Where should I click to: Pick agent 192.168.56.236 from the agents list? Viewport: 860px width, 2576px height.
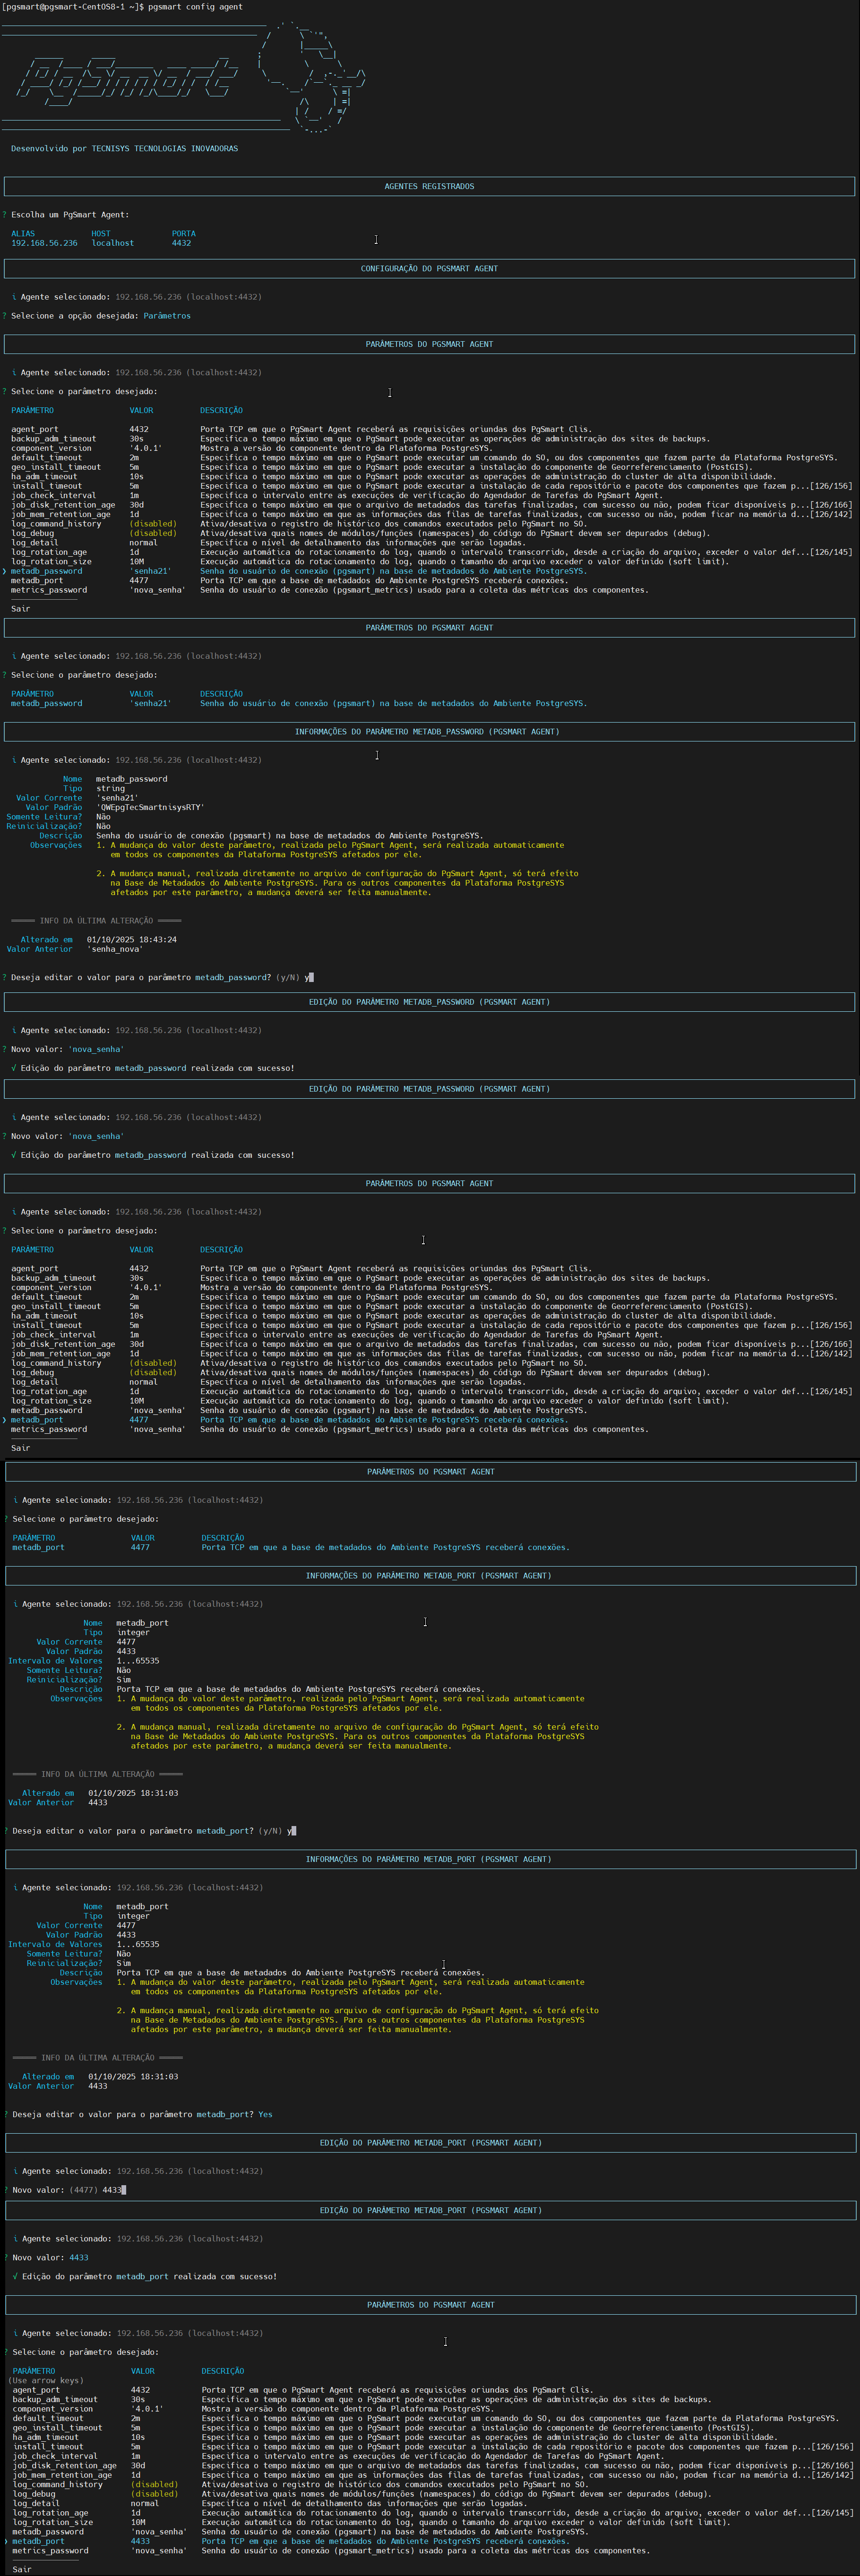45,242
